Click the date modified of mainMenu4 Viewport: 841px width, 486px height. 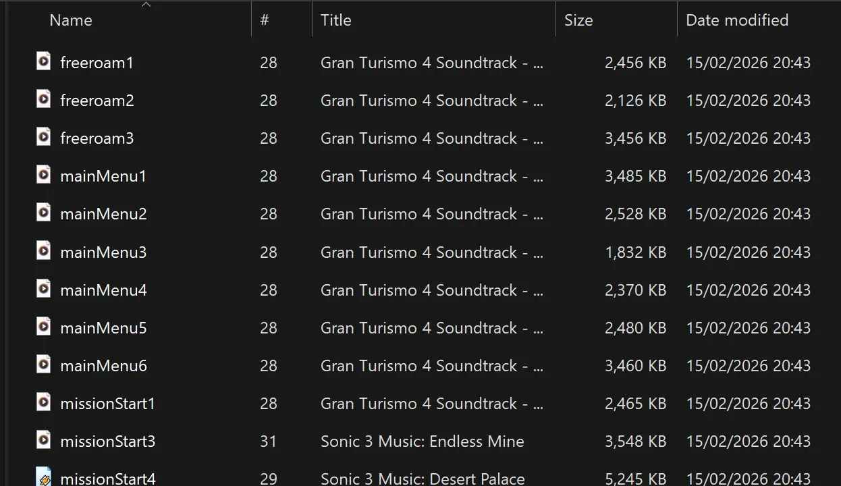(749, 290)
